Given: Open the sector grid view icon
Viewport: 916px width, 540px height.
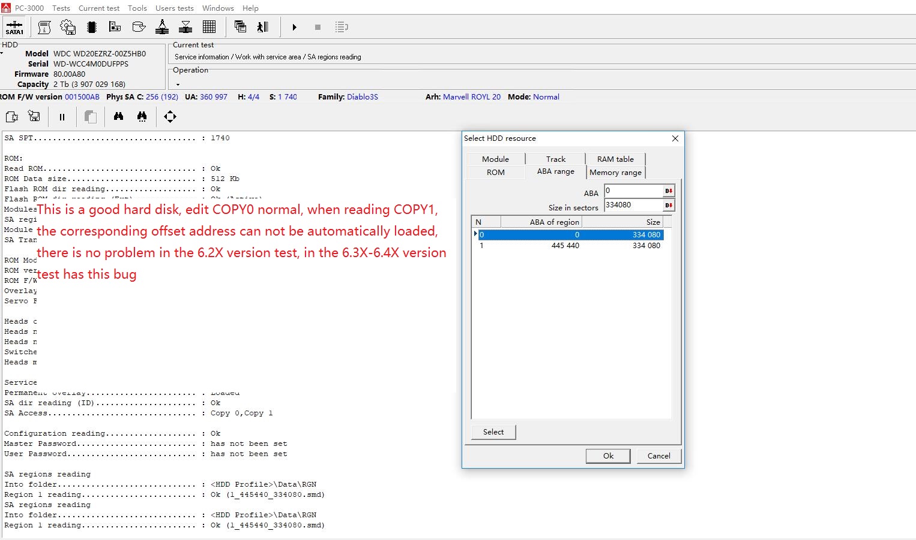Looking at the screenshot, I should tap(209, 27).
